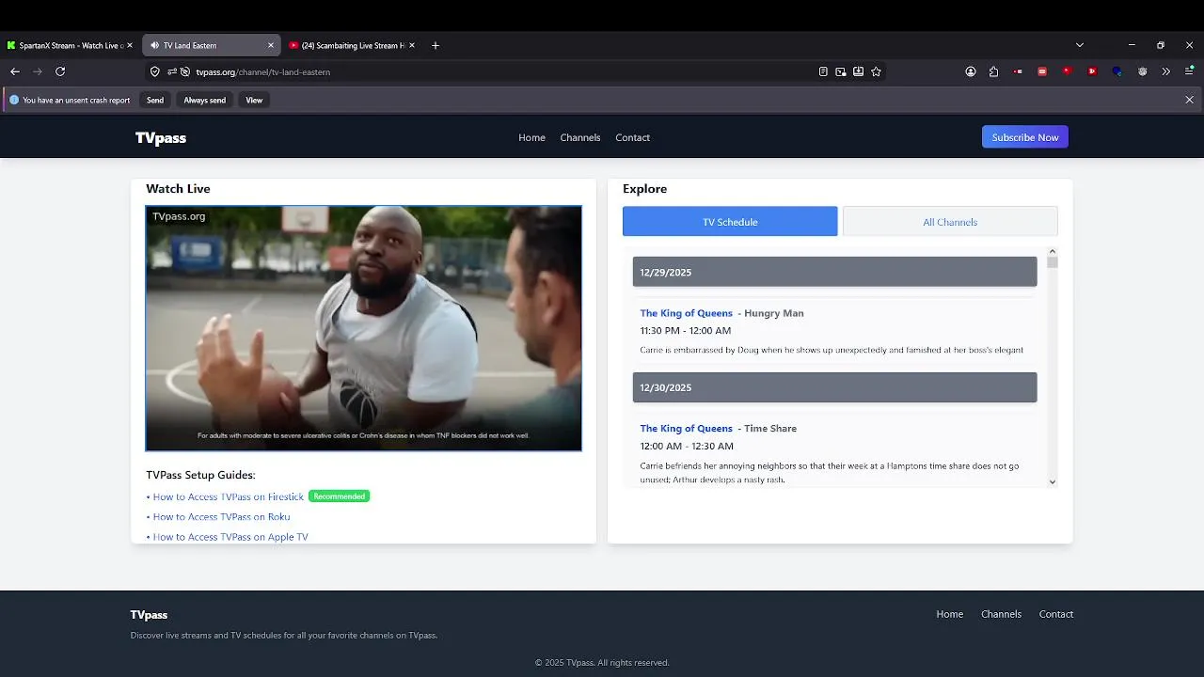Screen dimensions: 1204x677
Task: Click Always send crash reports button
Action: coord(205,100)
